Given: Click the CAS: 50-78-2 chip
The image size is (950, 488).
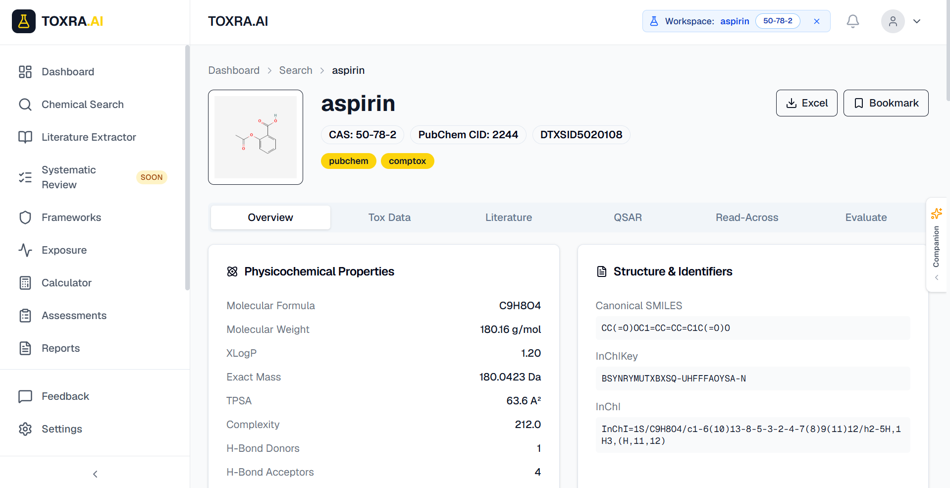Looking at the screenshot, I should [363, 135].
